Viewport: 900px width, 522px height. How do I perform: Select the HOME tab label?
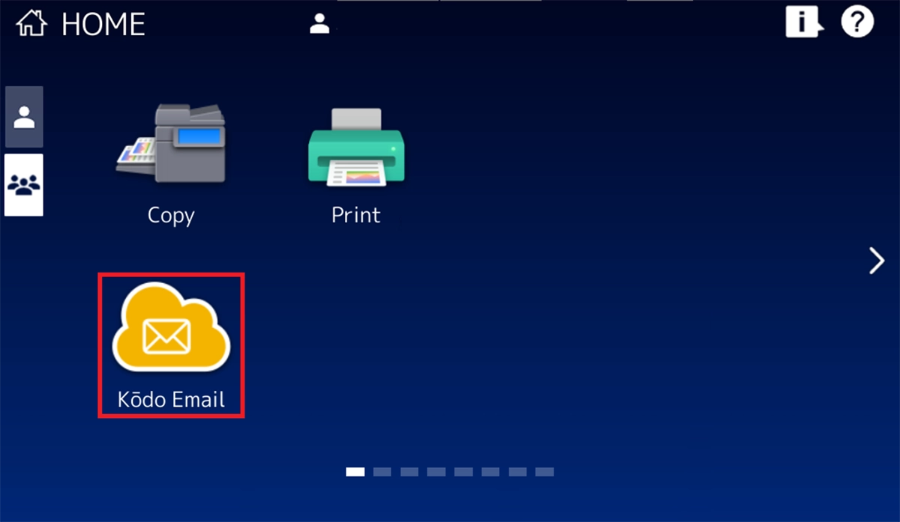tap(101, 23)
